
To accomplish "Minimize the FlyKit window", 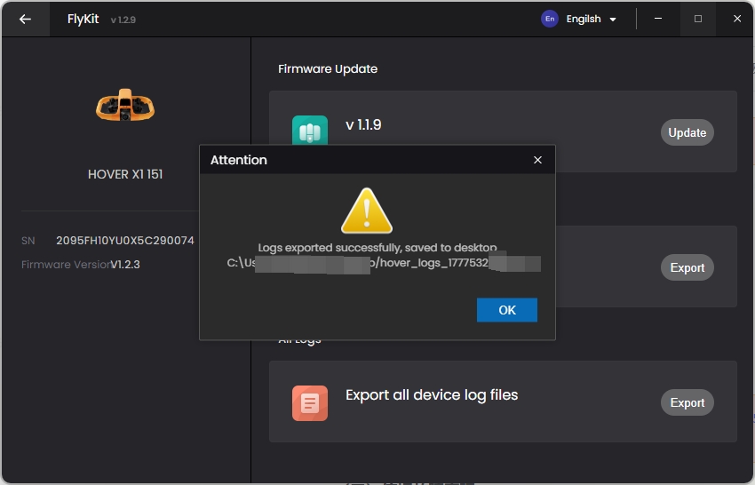I will pyautogui.click(x=658, y=19).
